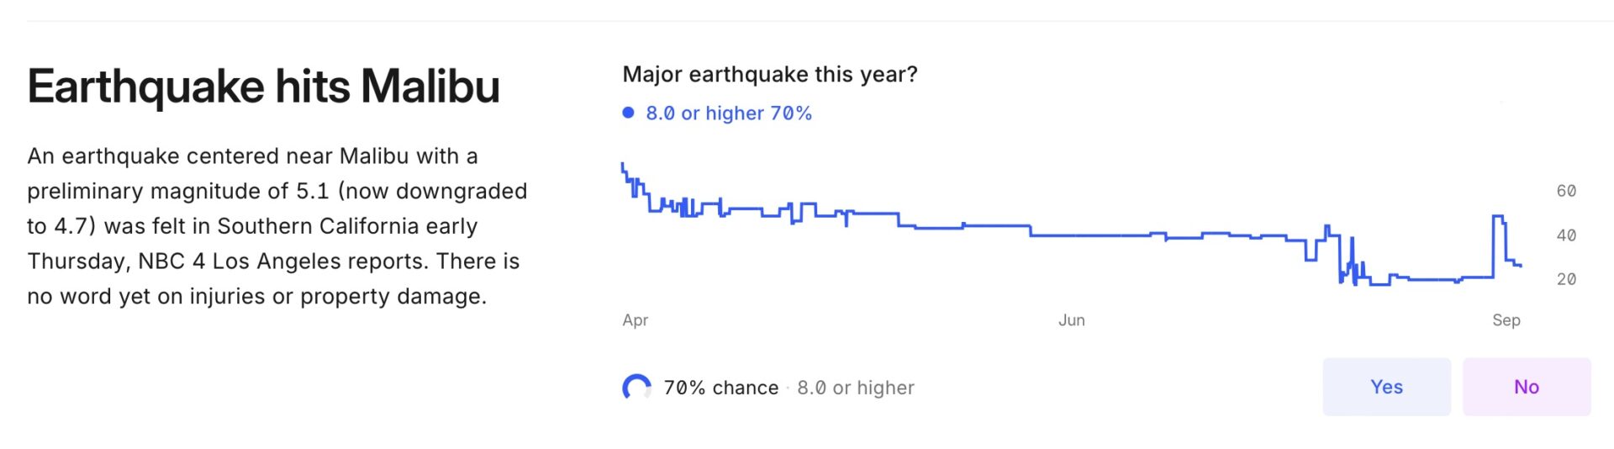Click the Yes button
This screenshot has height=449, width=1614.
point(1386,387)
